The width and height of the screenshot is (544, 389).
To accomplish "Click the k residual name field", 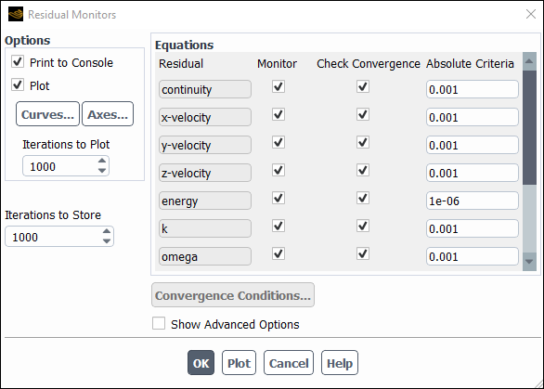I will click(205, 228).
